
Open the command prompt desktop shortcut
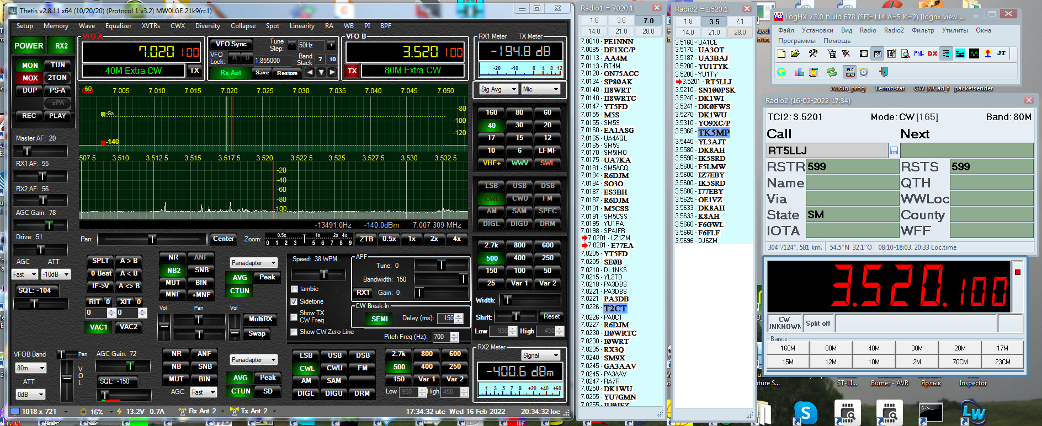click(x=931, y=412)
